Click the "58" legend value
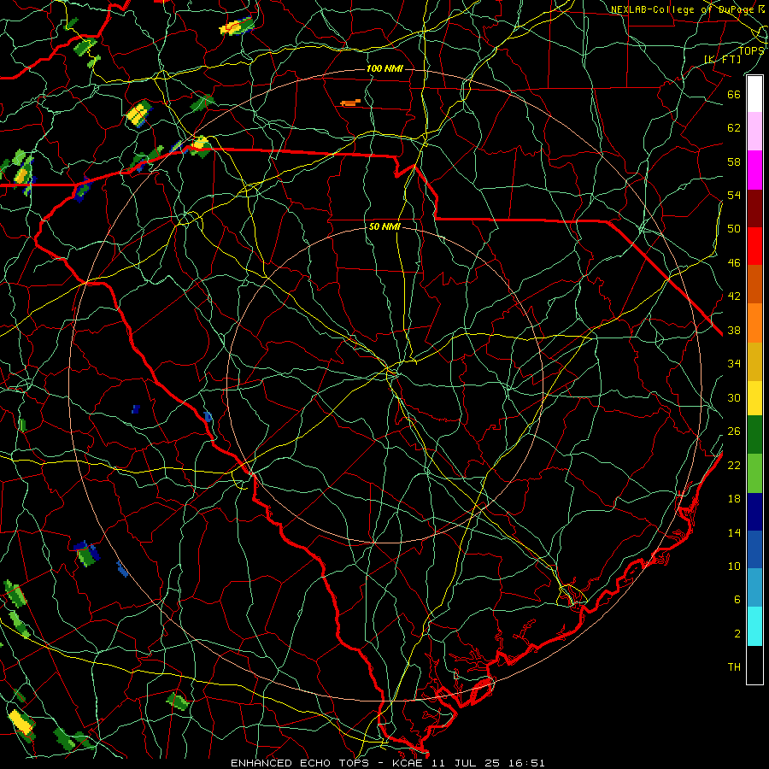This screenshot has height=769, width=769. [734, 161]
